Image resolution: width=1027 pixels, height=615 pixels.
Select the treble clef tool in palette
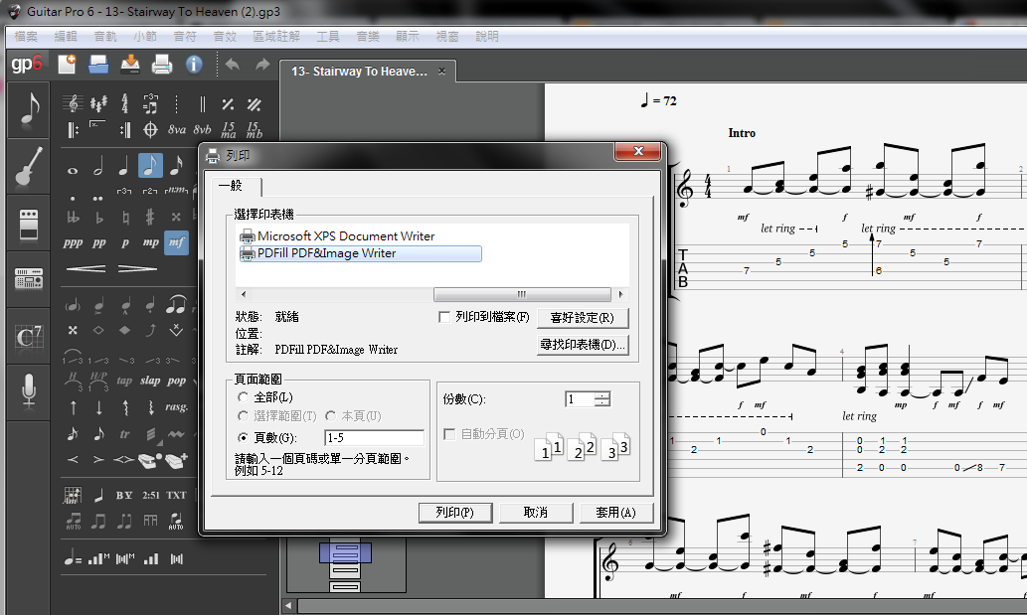point(73,103)
